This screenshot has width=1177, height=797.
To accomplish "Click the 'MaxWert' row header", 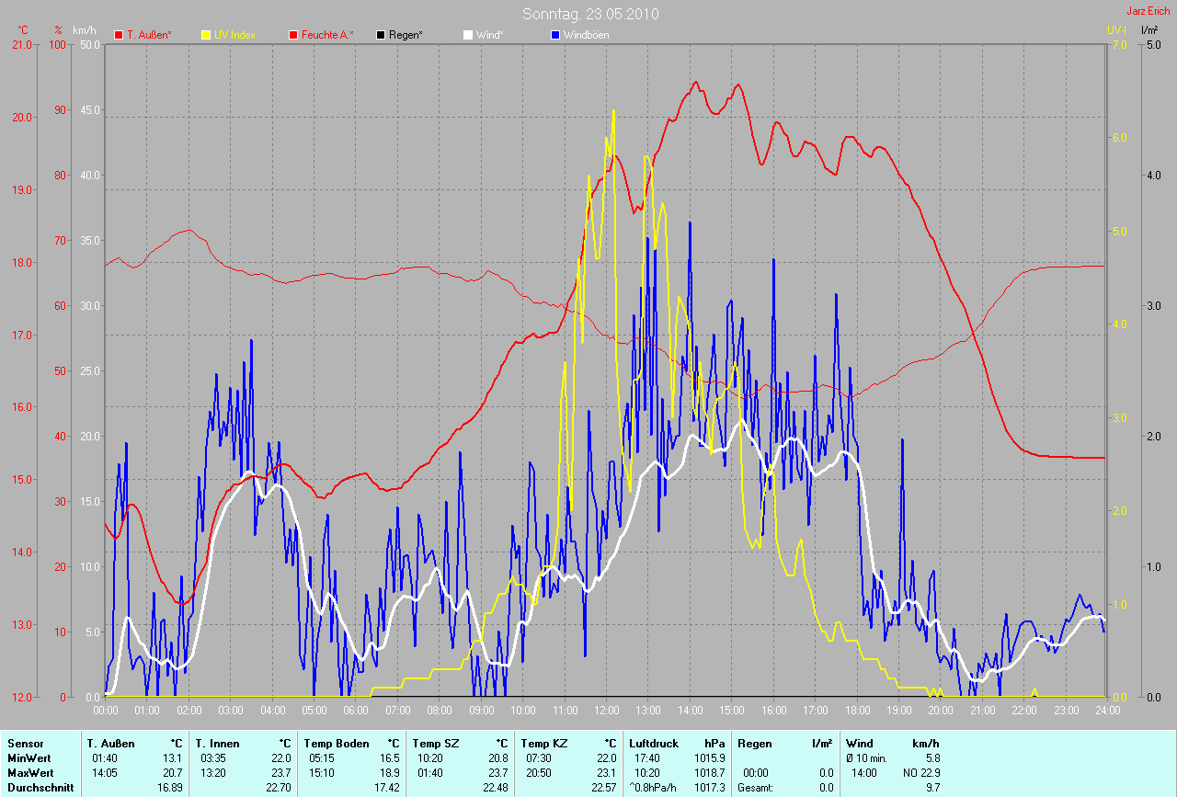I will [30, 772].
